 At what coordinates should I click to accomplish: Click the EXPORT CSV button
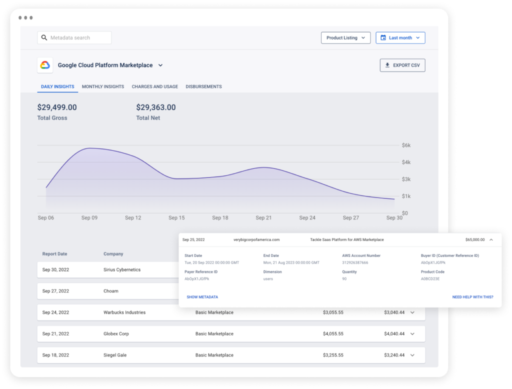402,65
